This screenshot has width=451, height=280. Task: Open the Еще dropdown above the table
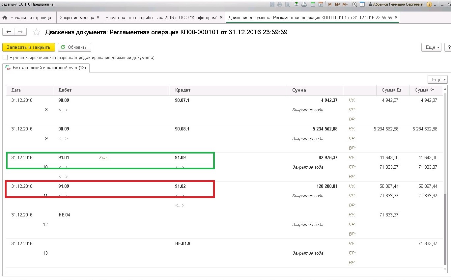[437, 79]
